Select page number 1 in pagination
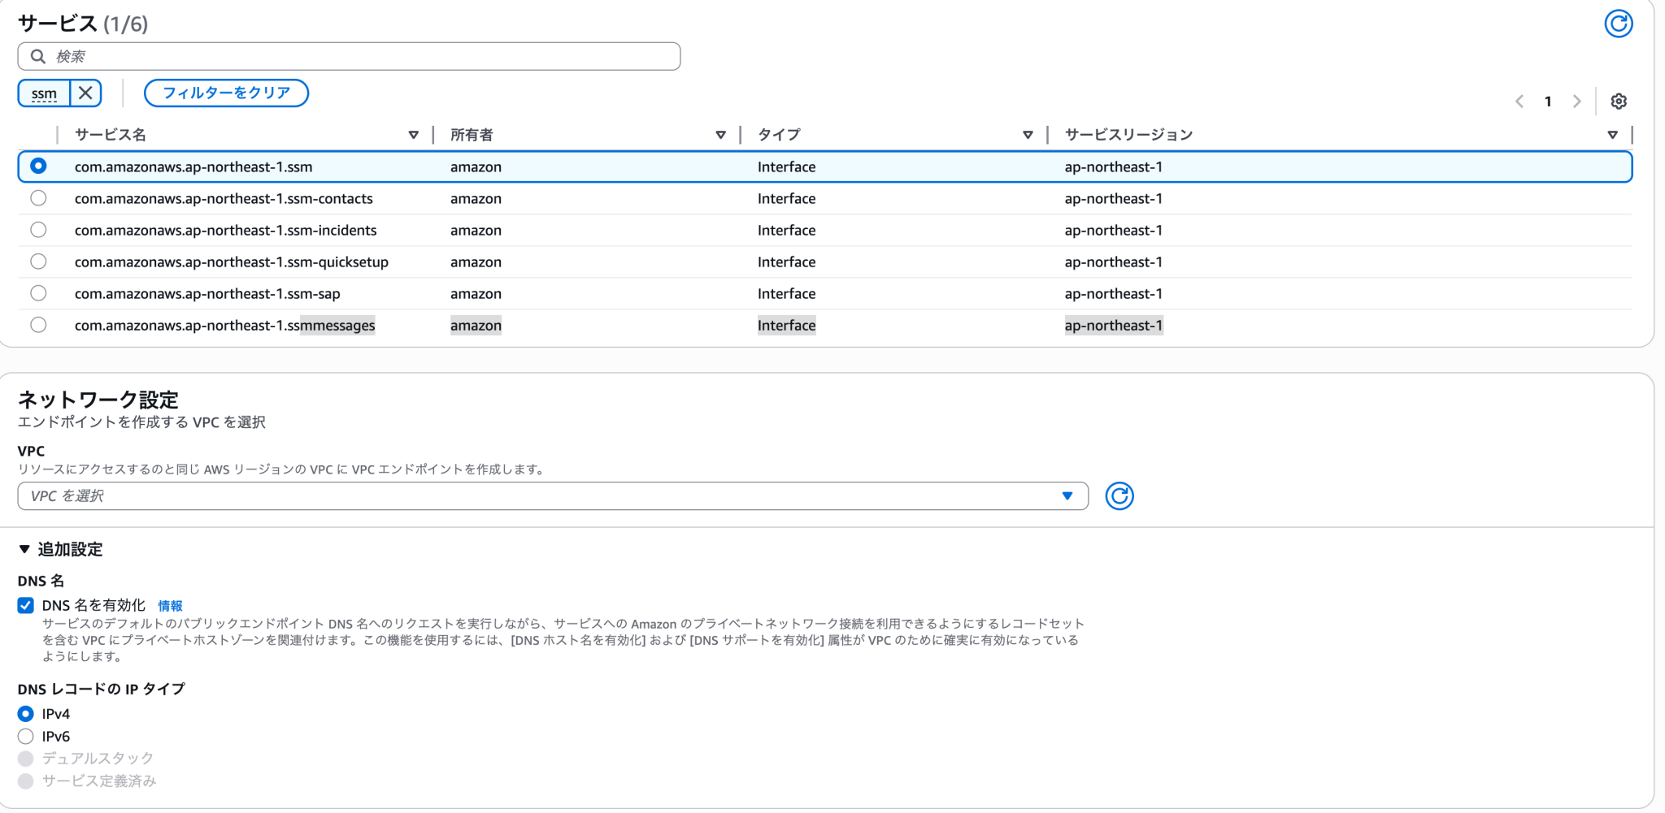 tap(1548, 101)
